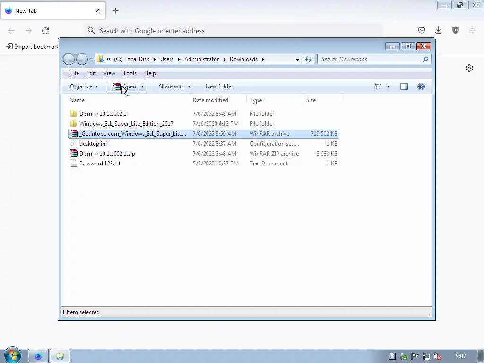Click the network tray icon
This screenshot has width=484, height=363.
tap(426, 356)
